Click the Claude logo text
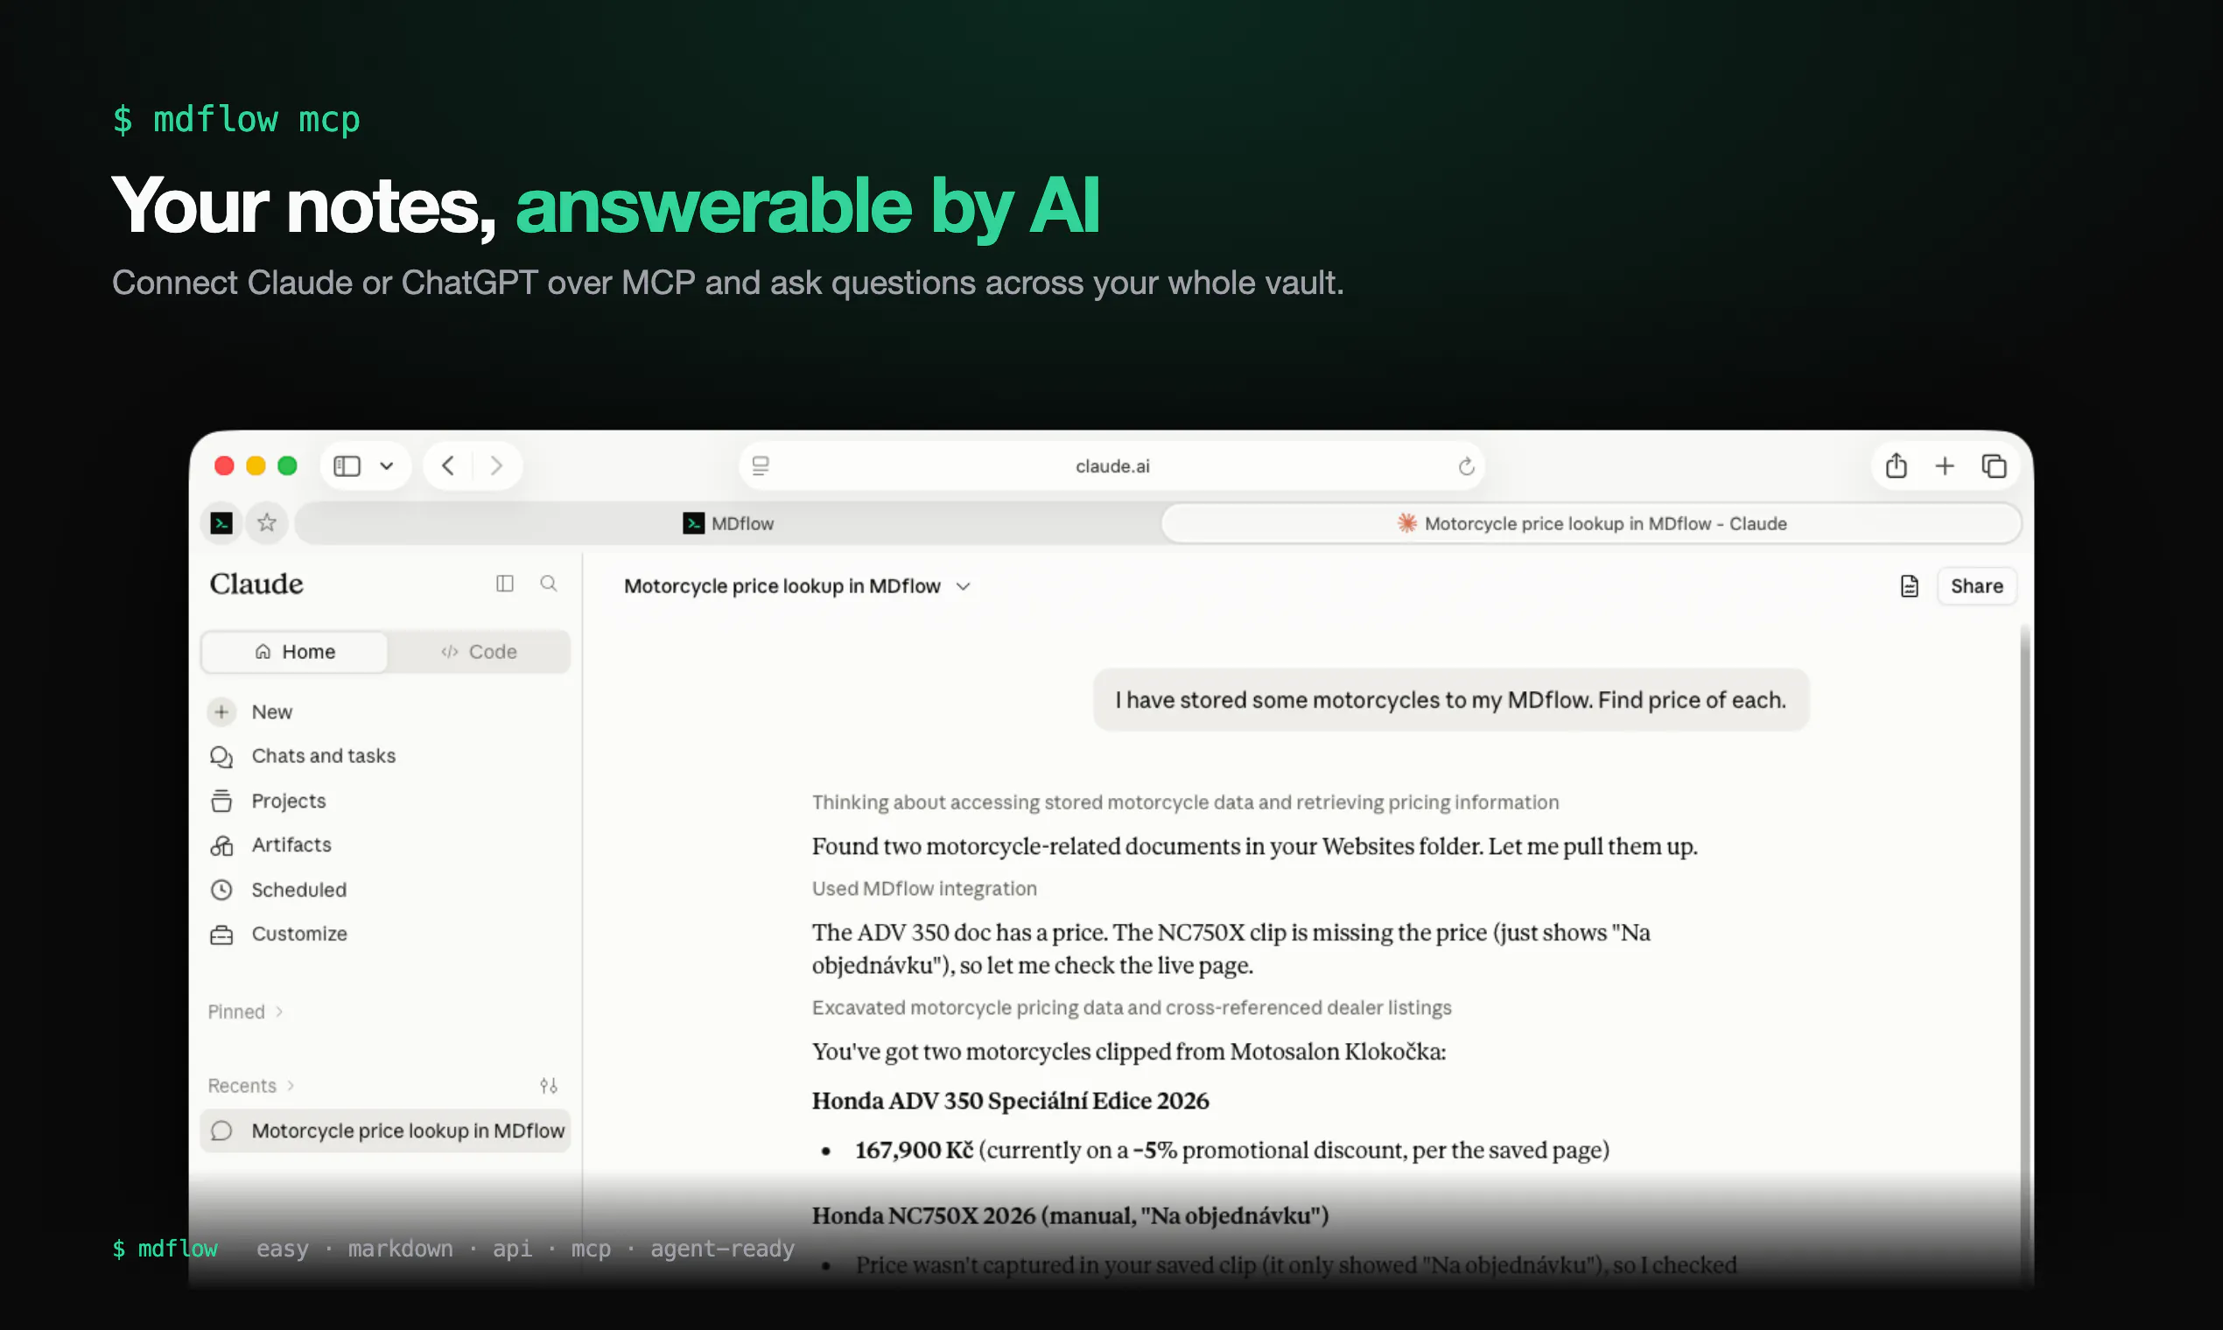Image resolution: width=2223 pixels, height=1330 pixels. (x=256, y=584)
